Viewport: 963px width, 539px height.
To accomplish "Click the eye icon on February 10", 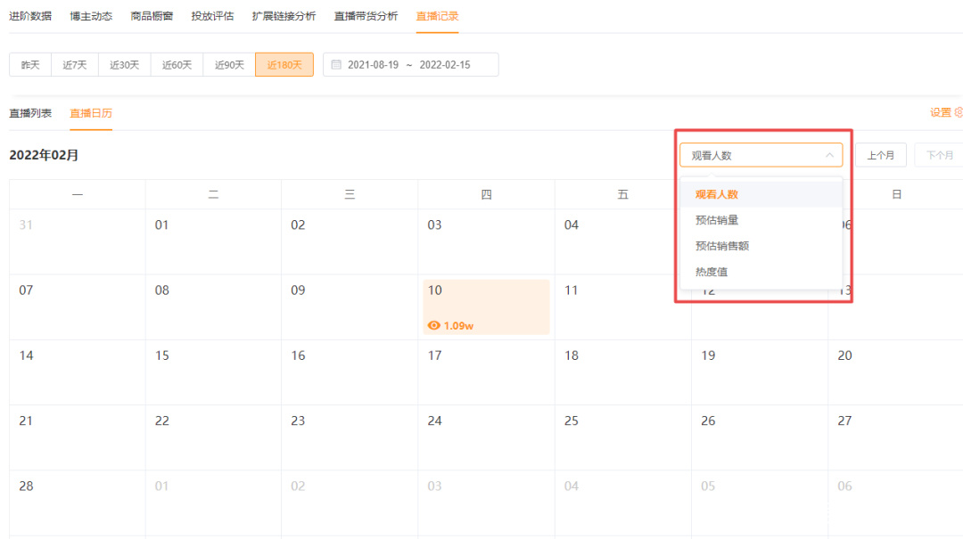I will point(434,325).
